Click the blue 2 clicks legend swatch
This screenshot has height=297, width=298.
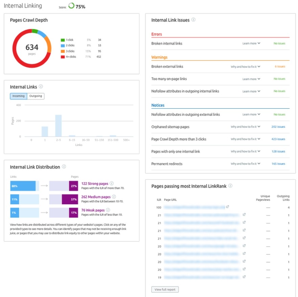coord(63,46)
